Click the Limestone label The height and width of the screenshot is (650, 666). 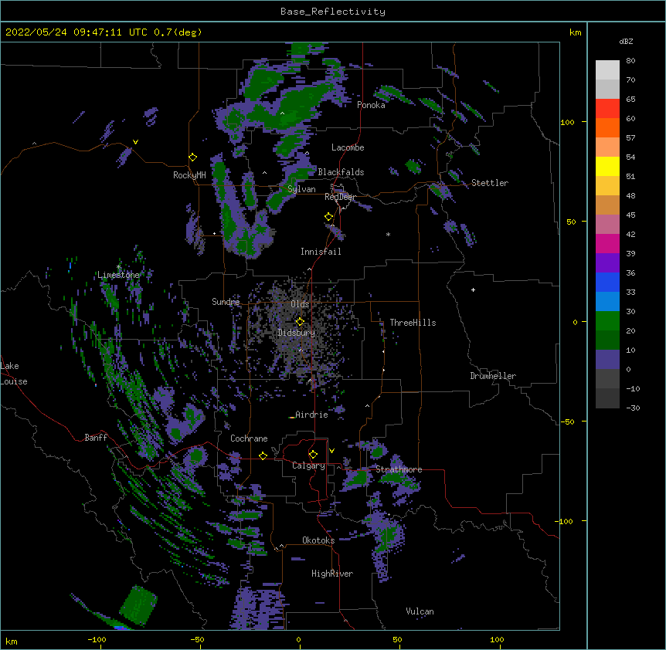point(118,275)
